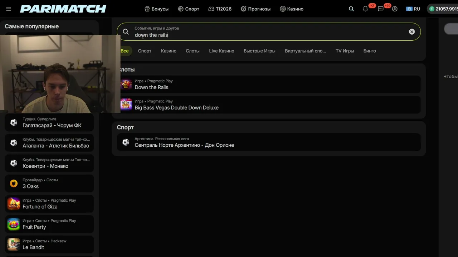Select the Live Казино filter tab
Image resolution: width=458 pixels, height=257 pixels.
click(x=221, y=51)
